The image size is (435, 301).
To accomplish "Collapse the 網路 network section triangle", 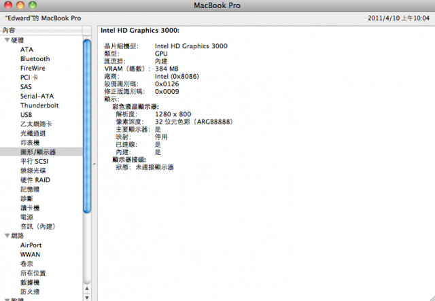I will (x=7, y=236).
